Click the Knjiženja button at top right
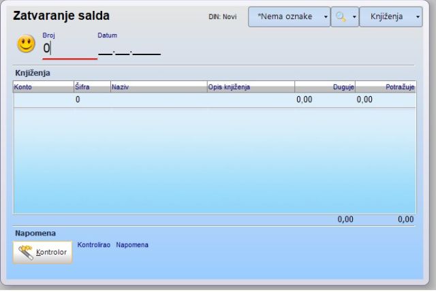Image resolution: width=436 pixels, height=292 pixels. (386, 16)
